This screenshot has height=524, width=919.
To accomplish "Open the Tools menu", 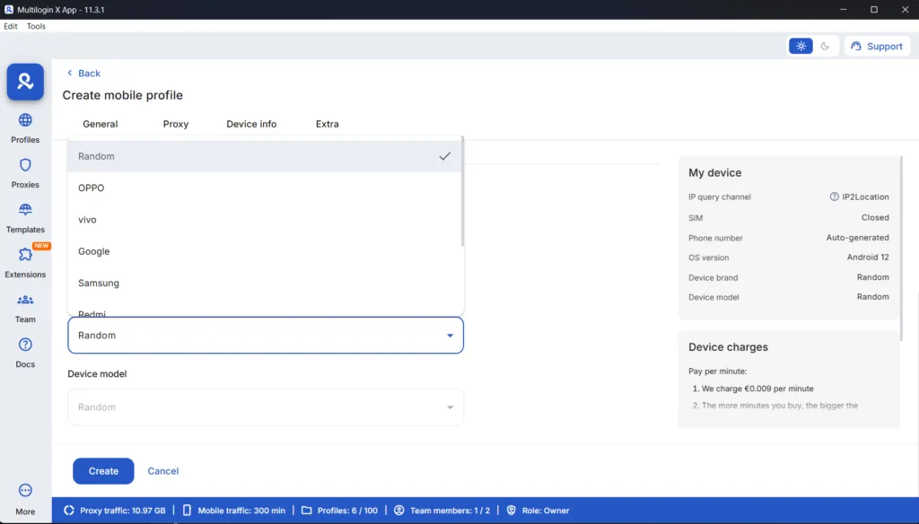I will [x=36, y=26].
